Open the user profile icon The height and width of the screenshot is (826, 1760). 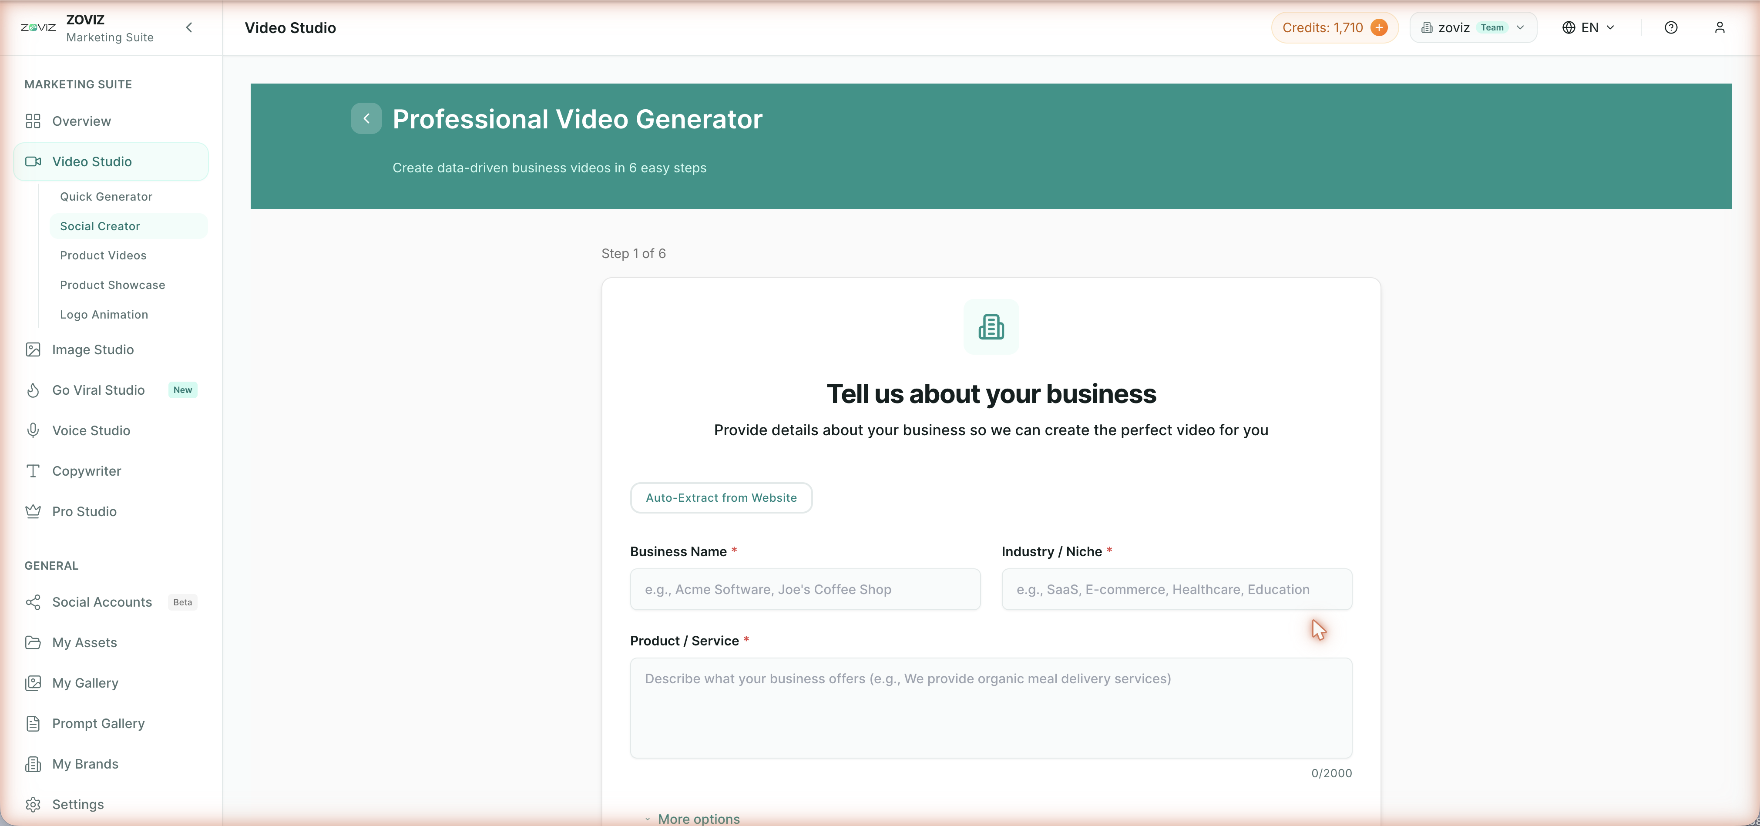1720,27
